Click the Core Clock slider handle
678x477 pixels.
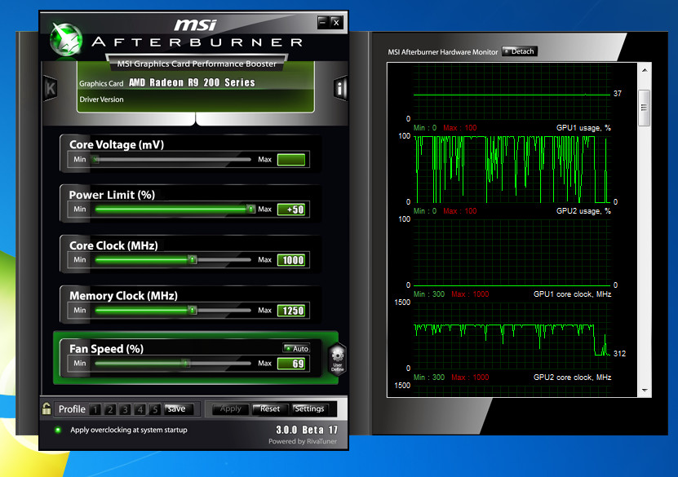point(193,259)
